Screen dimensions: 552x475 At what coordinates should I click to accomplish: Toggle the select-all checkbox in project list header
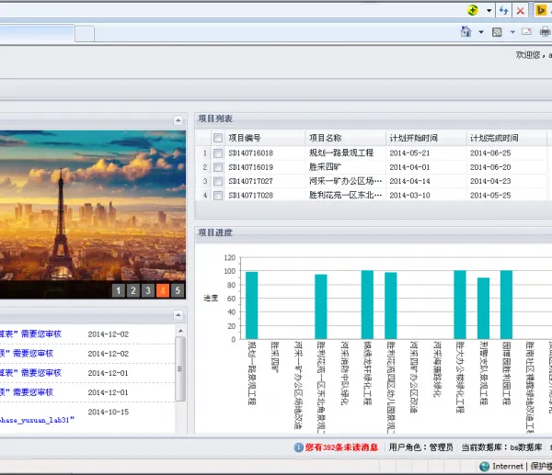tap(218, 138)
